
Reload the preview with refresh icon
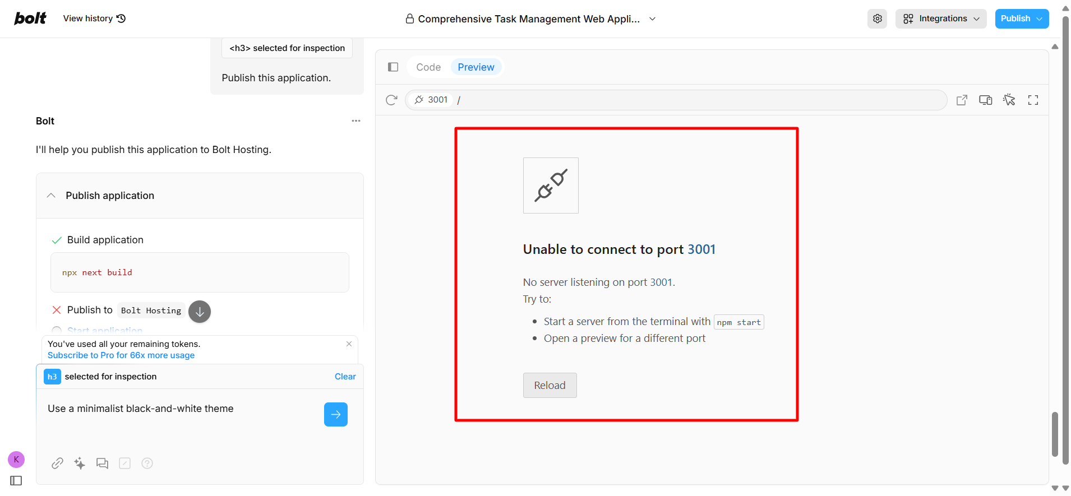click(391, 100)
